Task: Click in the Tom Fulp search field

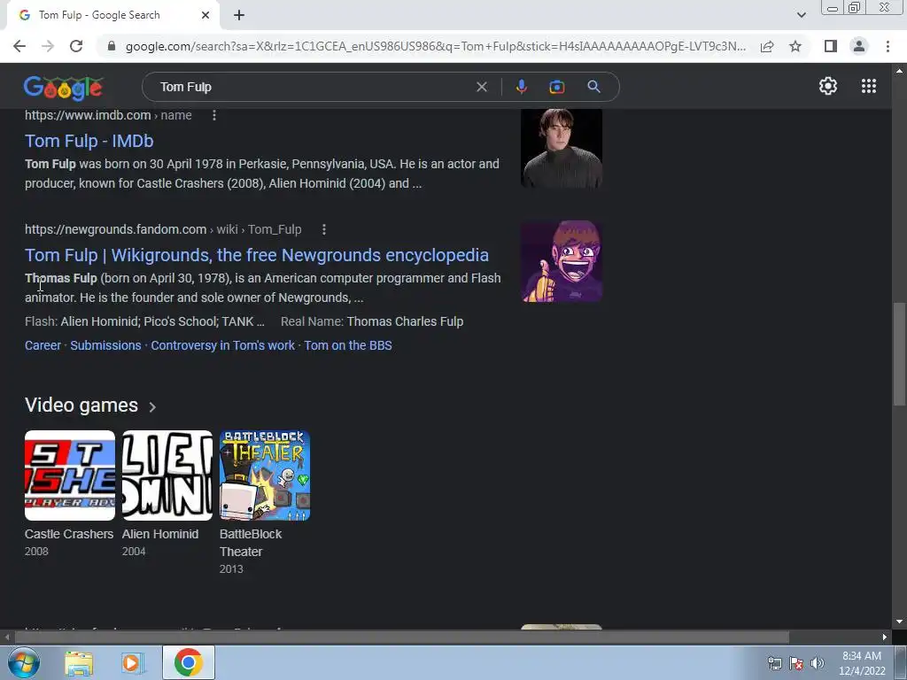Action: click(313, 87)
